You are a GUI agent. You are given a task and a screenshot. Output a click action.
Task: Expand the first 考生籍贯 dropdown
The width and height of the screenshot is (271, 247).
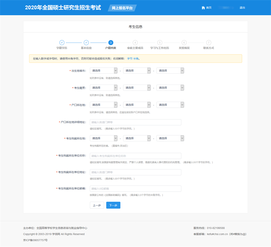point(103,88)
